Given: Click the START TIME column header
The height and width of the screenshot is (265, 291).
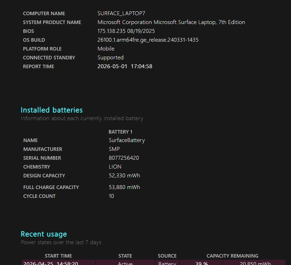Looking at the screenshot, I should click(x=58, y=256).
